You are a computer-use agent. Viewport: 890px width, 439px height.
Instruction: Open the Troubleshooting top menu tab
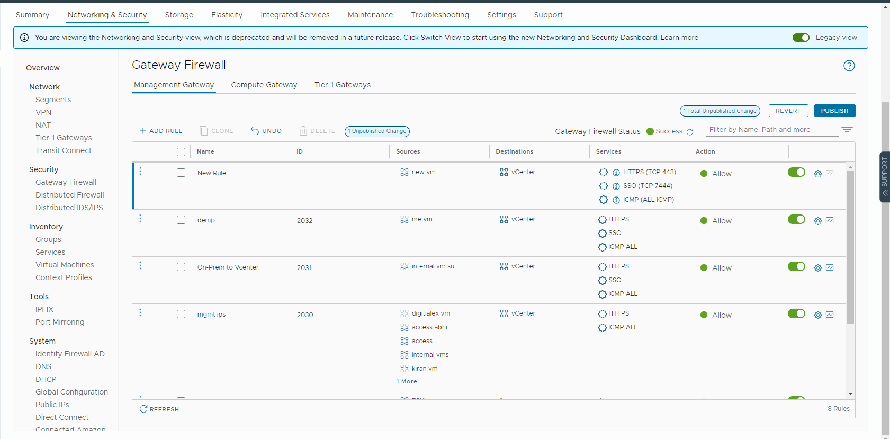pyautogui.click(x=439, y=15)
